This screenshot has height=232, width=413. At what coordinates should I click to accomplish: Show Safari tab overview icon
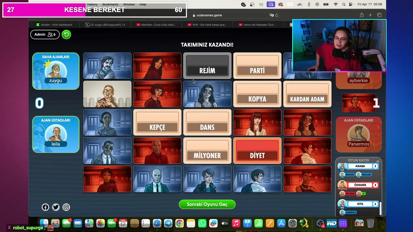click(x=379, y=15)
